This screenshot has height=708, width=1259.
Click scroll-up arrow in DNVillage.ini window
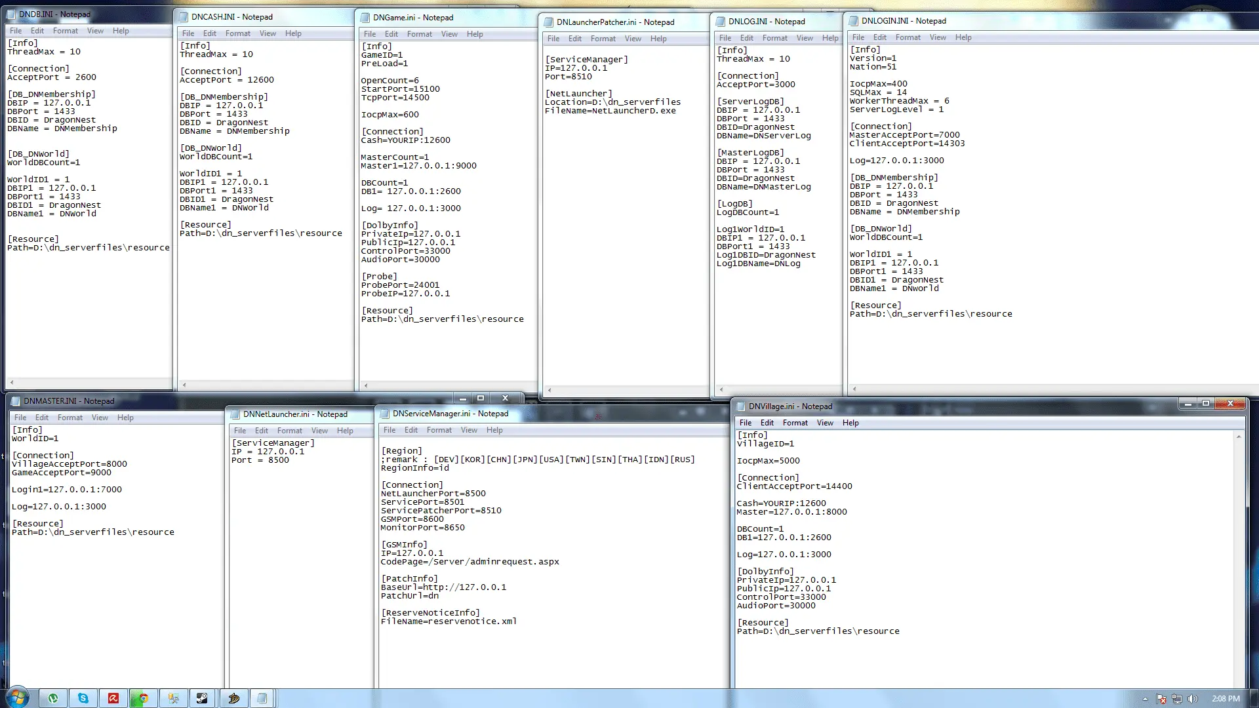click(x=1239, y=437)
